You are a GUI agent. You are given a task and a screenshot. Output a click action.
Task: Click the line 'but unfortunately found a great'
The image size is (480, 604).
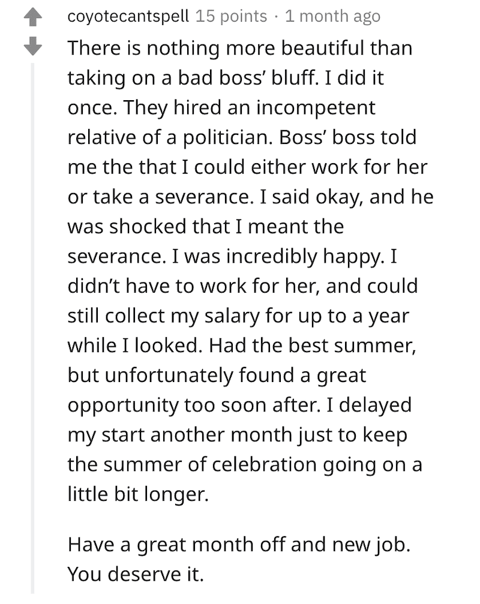217,375
